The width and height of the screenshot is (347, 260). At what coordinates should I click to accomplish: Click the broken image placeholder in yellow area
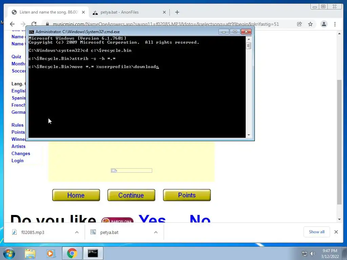coord(131,171)
